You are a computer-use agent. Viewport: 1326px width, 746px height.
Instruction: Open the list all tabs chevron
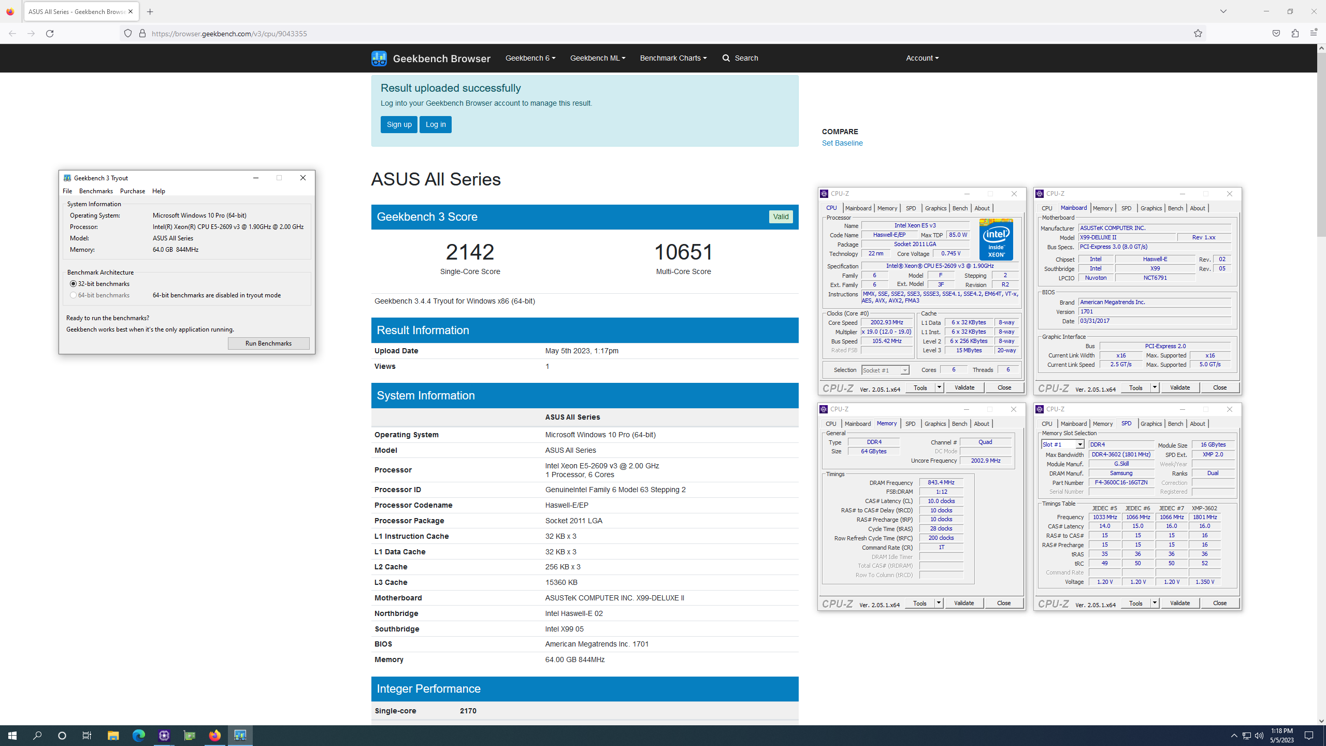pyautogui.click(x=1223, y=11)
